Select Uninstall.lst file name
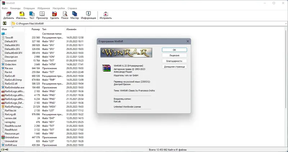Screen dimensions: 288x152 [11, 141]
